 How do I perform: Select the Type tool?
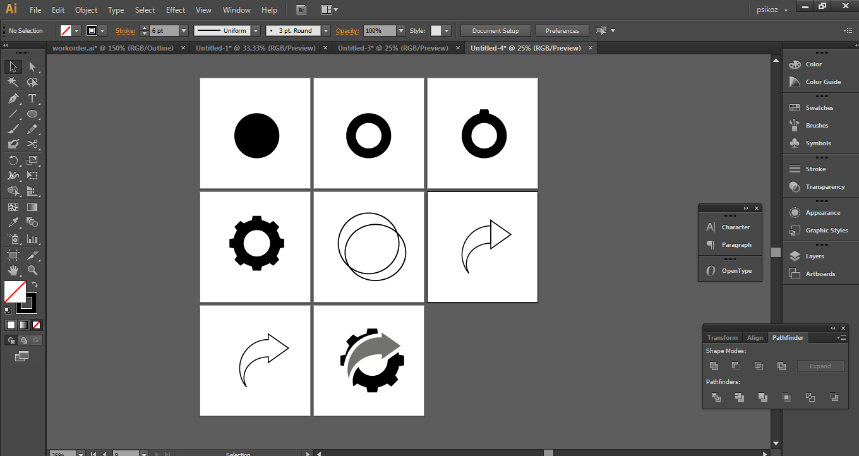[x=32, y=99]
